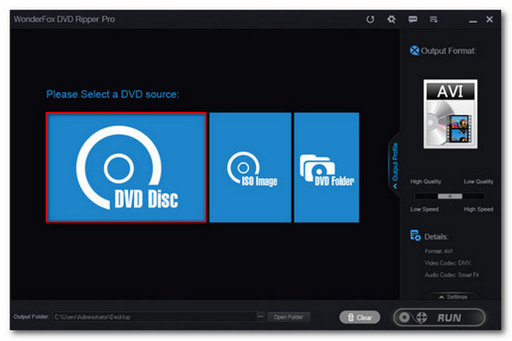Open settings gear in title bar
Image resolution: width=512 pixels, height=341 pixels.
tap(391, 20)
